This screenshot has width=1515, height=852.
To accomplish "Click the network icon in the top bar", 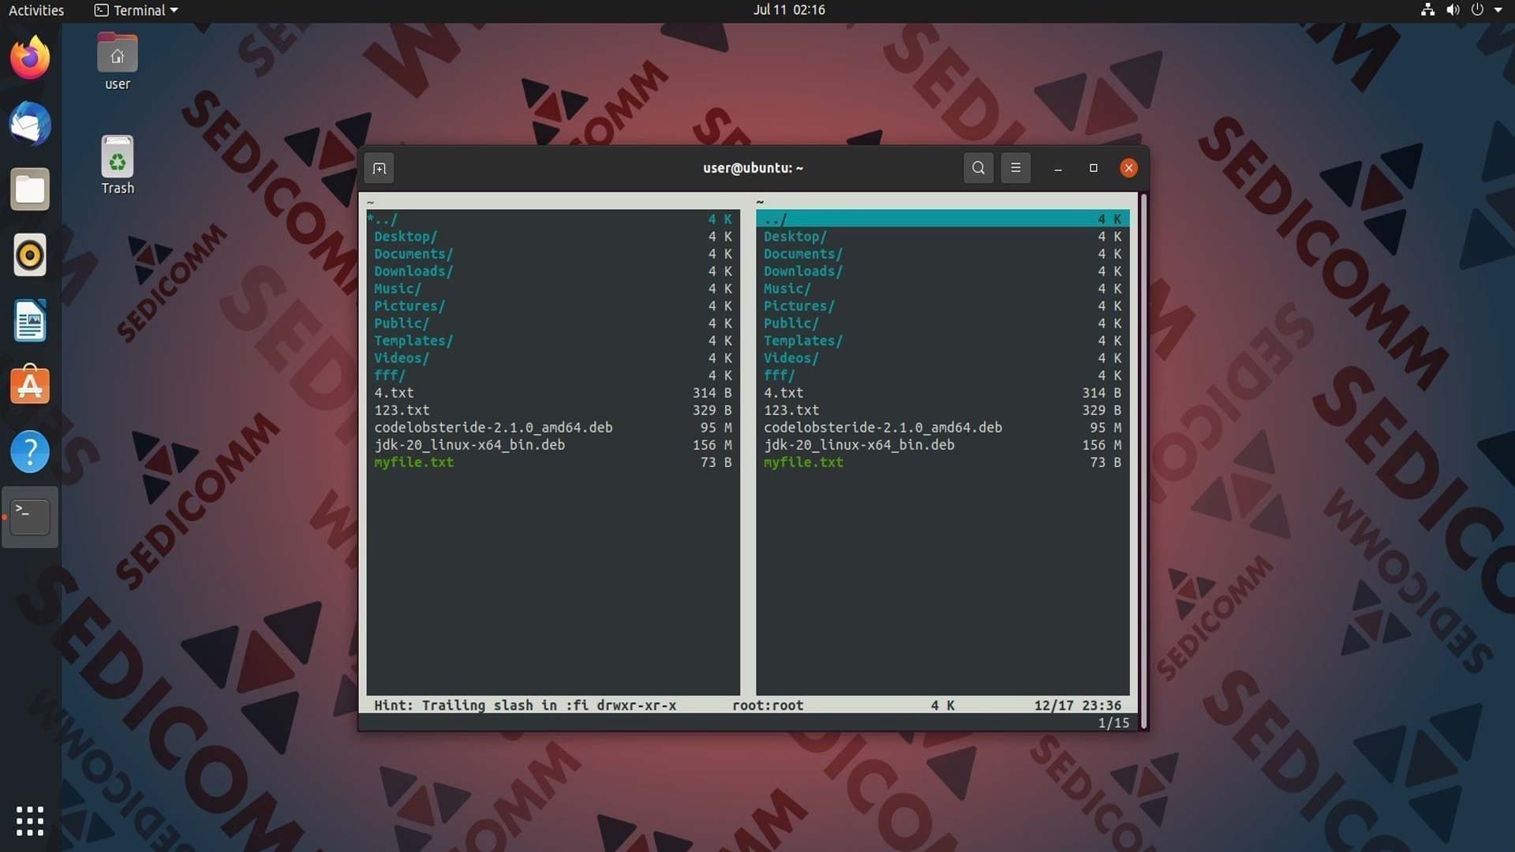I will tap(1427, 10).
